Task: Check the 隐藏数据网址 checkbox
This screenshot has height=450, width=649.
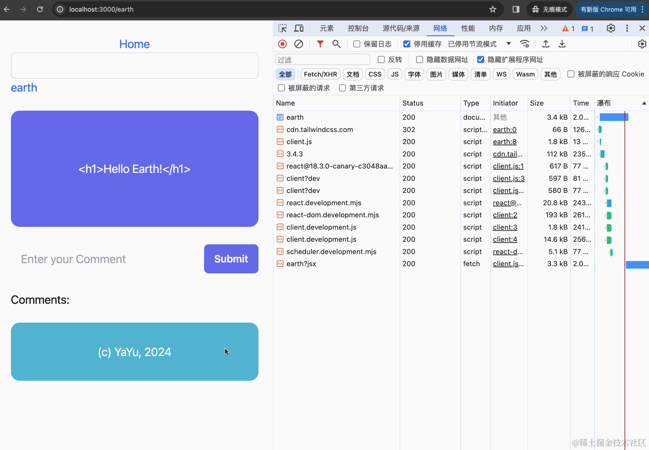Action: pyautogui.click(x=419, y=60)
